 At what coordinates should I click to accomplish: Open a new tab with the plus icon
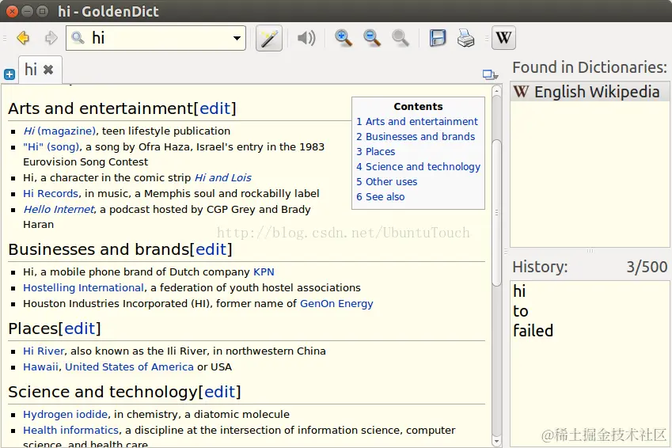(x=9, y=74)
